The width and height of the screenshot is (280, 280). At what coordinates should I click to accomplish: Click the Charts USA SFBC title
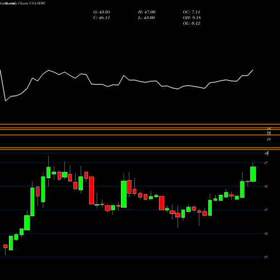[x=32, y=3]
